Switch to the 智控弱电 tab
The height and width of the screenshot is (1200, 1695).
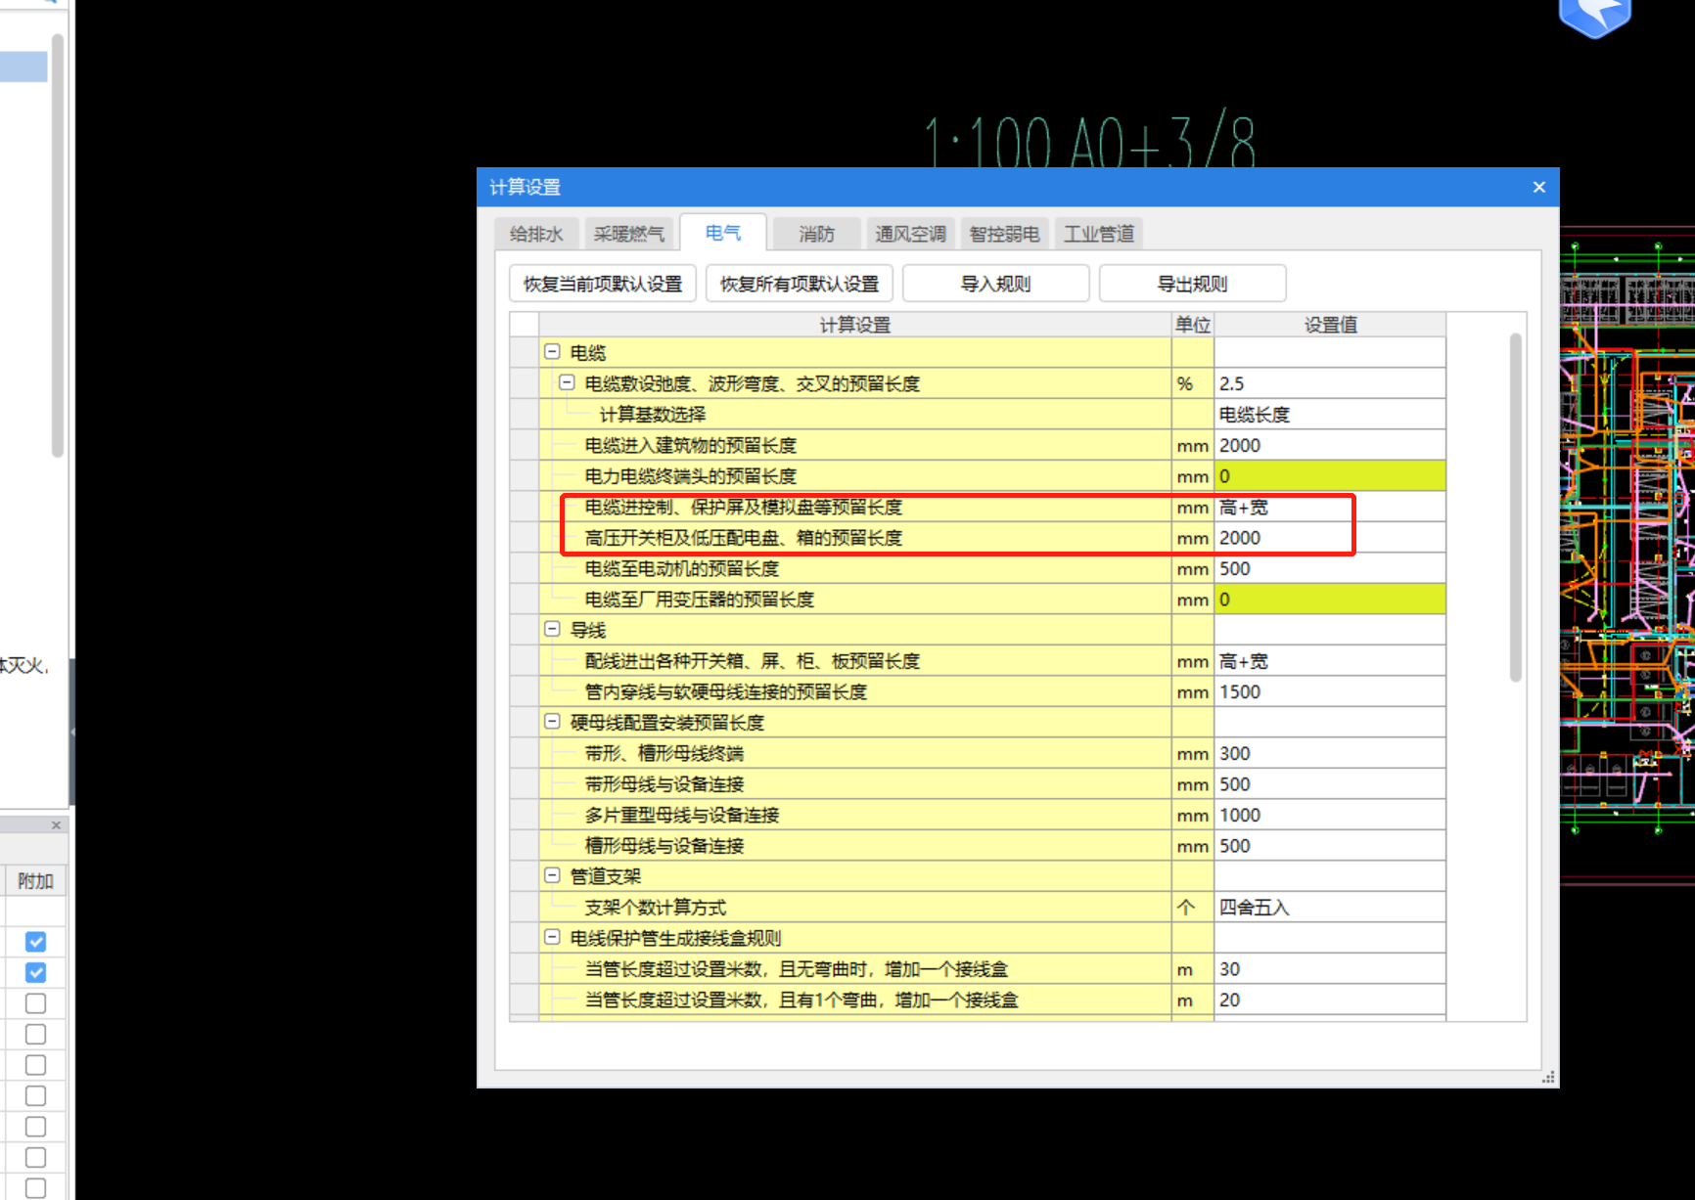coord(1004,234)
